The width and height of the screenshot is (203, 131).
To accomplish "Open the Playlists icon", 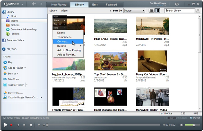I will point(8,34).
